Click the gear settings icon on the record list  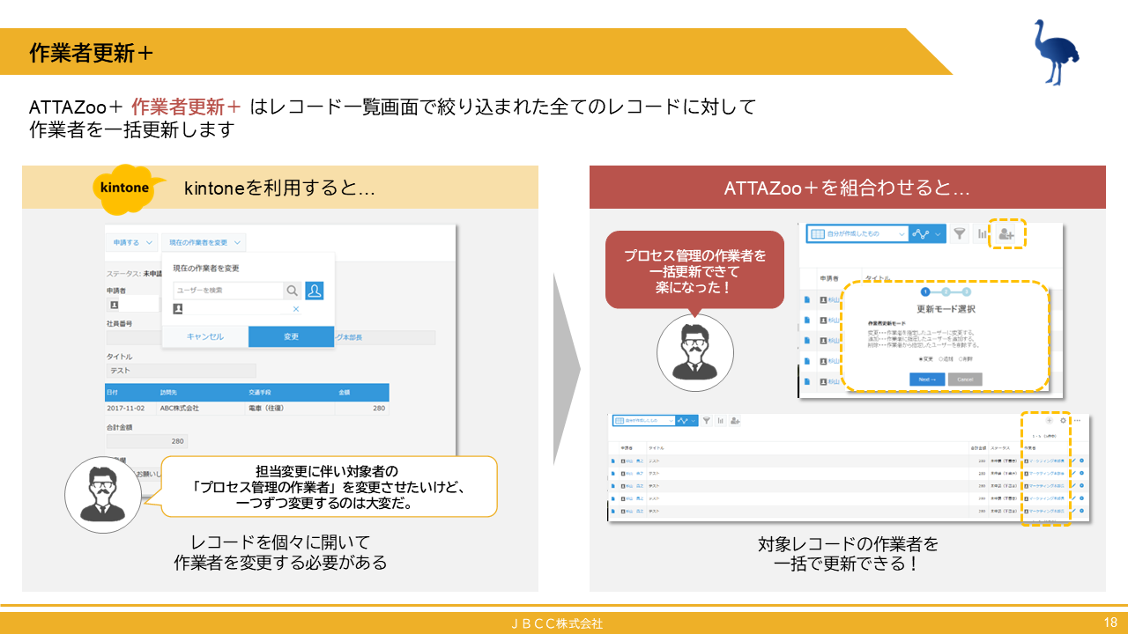(x=1062, y=421)
